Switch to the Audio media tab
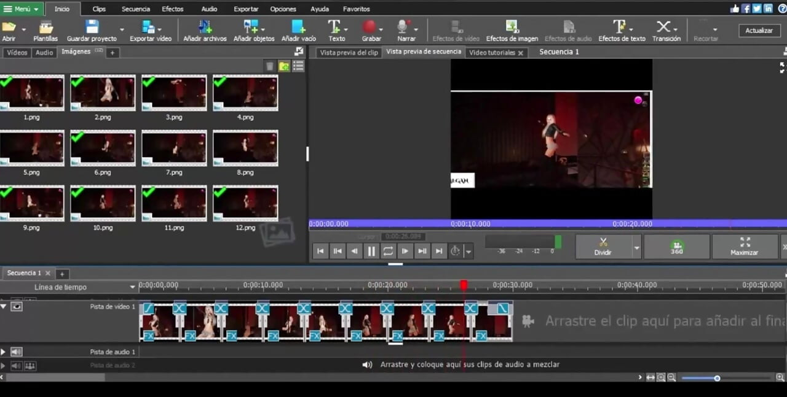This screenshot has height=397, width=787. pos(44,53)
